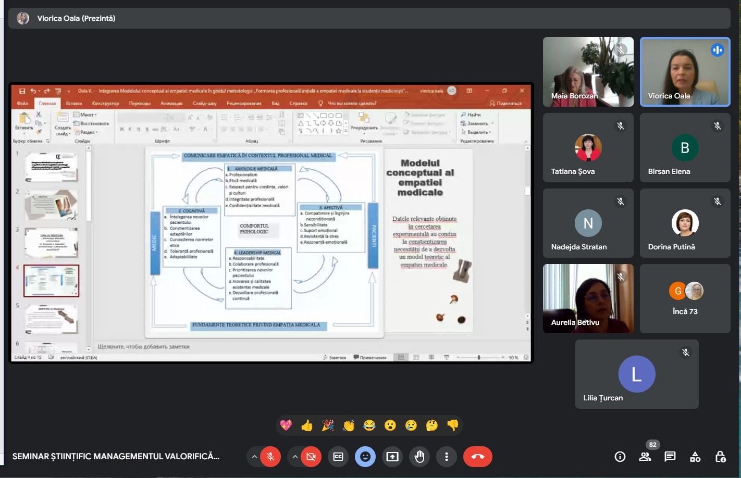Send the thumbs down reaction

tap(453, 425)
